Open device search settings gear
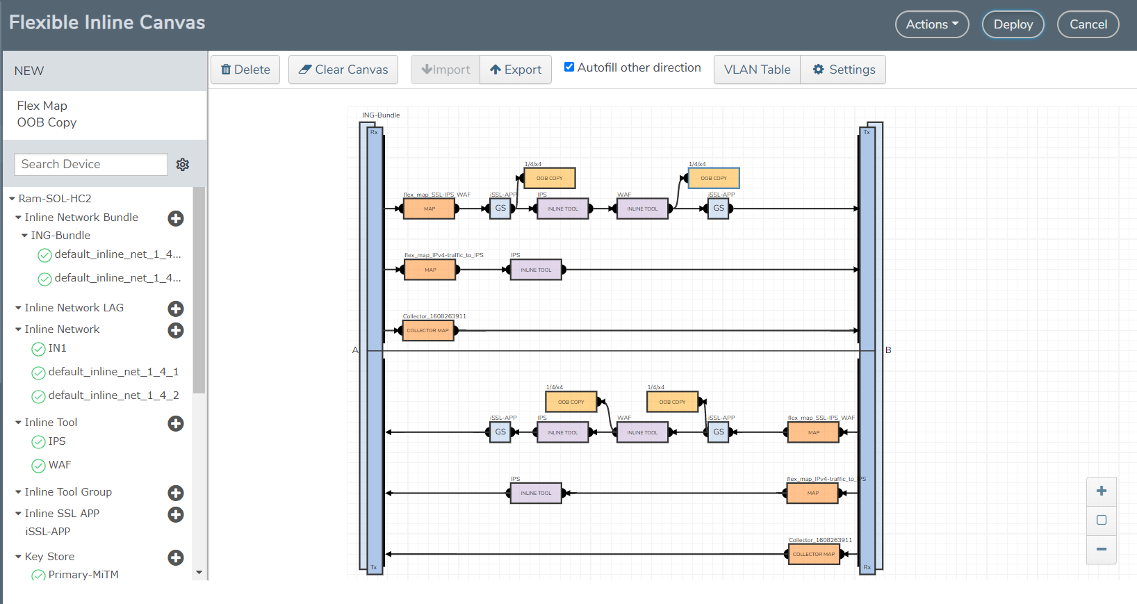This screenshot has height=604, width=1137. point(183,165)
